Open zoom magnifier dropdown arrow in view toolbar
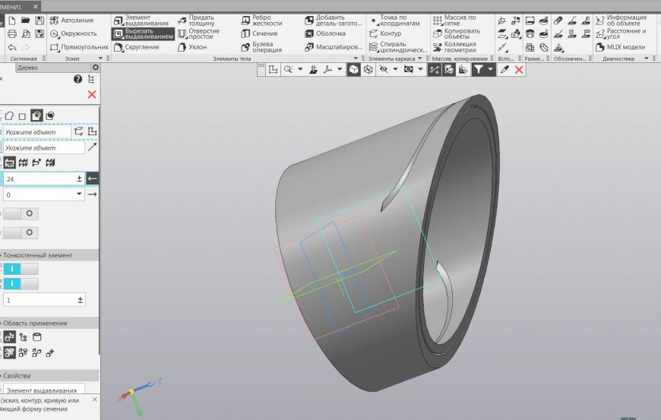 (300, 70)
